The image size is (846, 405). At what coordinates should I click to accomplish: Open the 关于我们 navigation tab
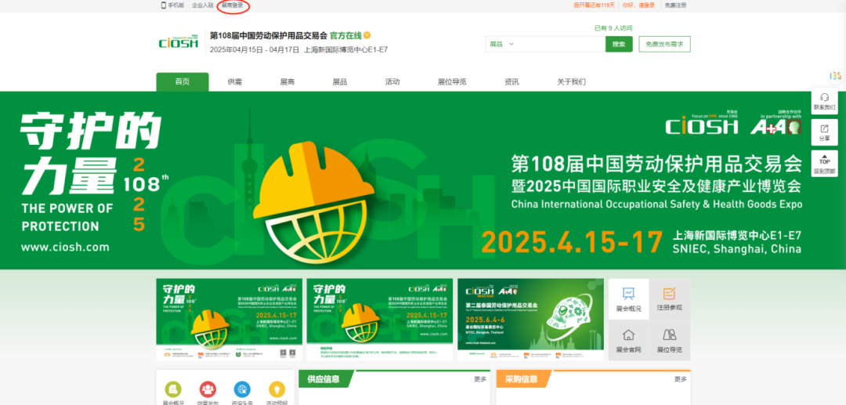(x=571, y=82)
